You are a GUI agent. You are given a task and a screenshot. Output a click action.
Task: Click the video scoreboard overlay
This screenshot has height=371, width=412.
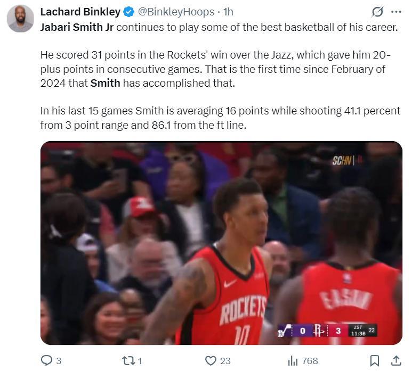coord(327,331)
